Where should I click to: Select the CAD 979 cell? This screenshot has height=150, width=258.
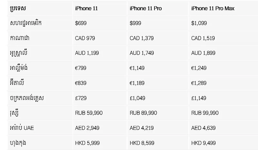[x=85, y=38]
